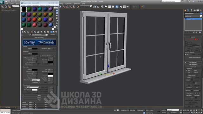Open Affect channels dropdown

pos(36,80)
